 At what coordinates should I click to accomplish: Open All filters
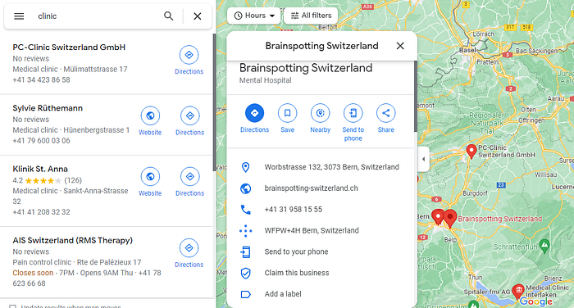click(x=311, y=16)
